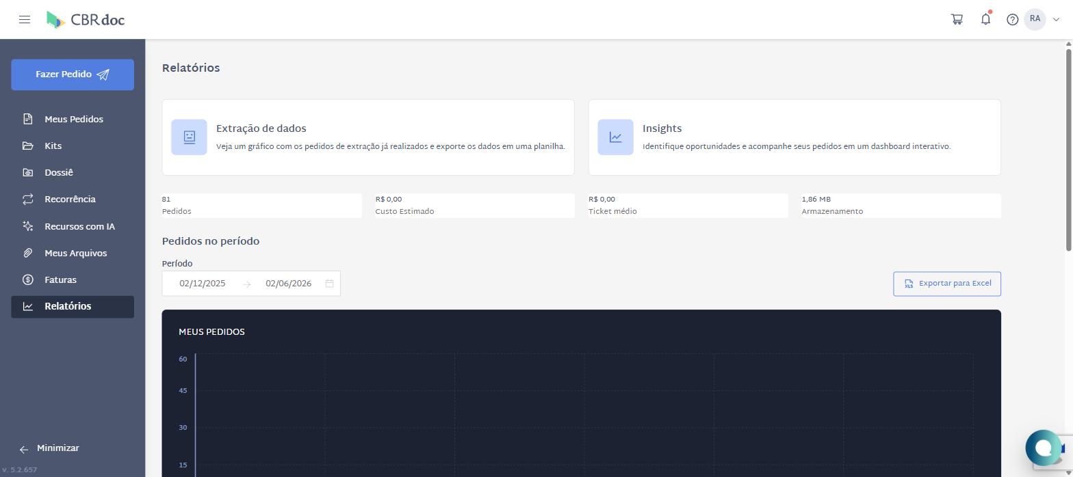1073x477 pixels.
Task: Minimize the sidebar with Minimizar
Action: click(49, 448)
